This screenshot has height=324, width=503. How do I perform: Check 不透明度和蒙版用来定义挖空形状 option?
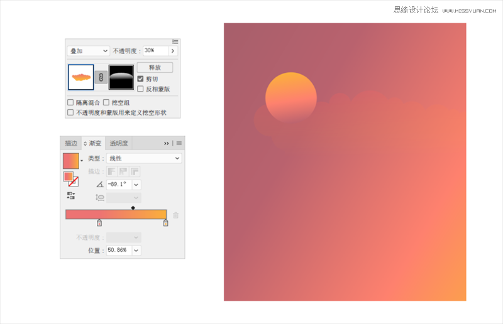[x=70, y=112]
